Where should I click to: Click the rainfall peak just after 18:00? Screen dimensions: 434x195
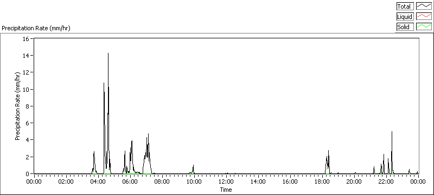point(329,151)
